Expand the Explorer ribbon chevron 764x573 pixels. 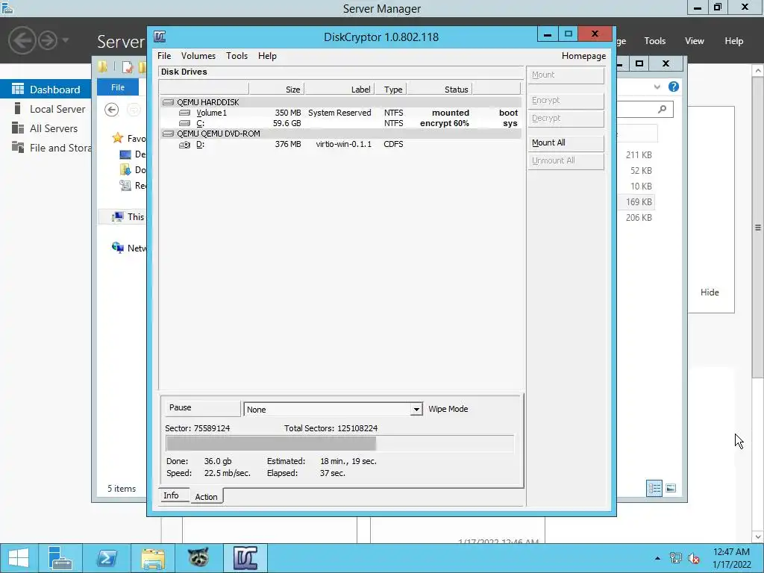[x=657, y=87]
